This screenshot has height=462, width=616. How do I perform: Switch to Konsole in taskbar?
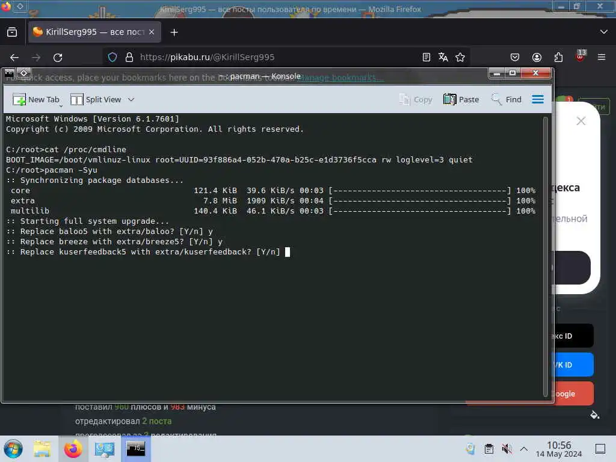[135, 449]
